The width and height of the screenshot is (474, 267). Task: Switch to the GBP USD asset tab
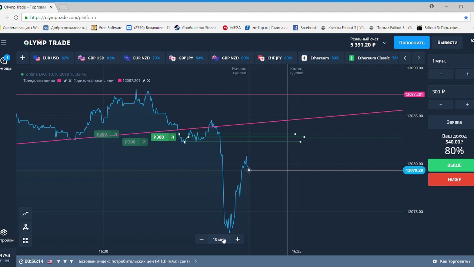(x=96, y=58)
